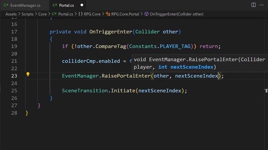The width and height of the screenshot is (268, 150).
Task: Click SceneTransition on line 25
Action: point(85,91)
